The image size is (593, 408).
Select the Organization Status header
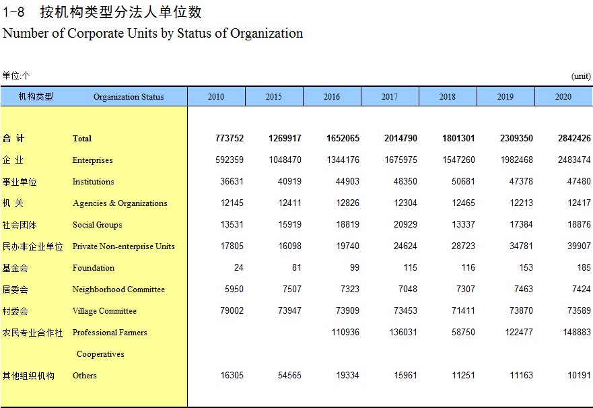pos(129,97)
